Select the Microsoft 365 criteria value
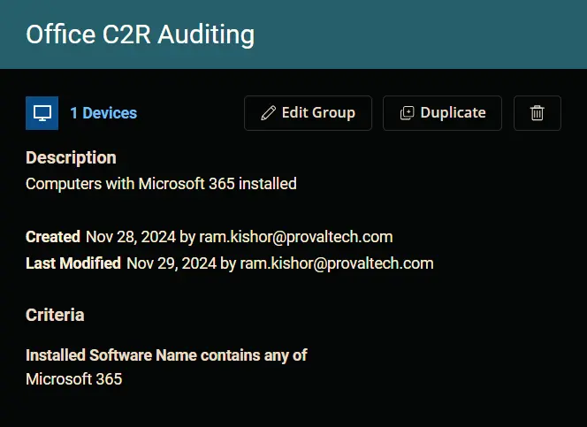The height and width of the screenshot is (427, 587). (x=74, y=379)
